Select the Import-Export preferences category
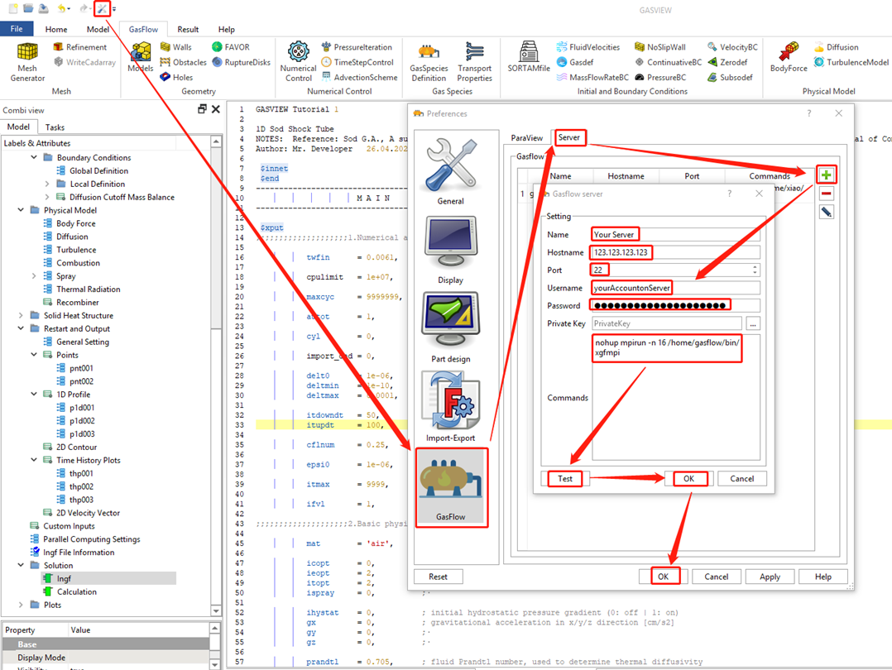Screen dimensions: 892x670 click(x=450, y=407)
